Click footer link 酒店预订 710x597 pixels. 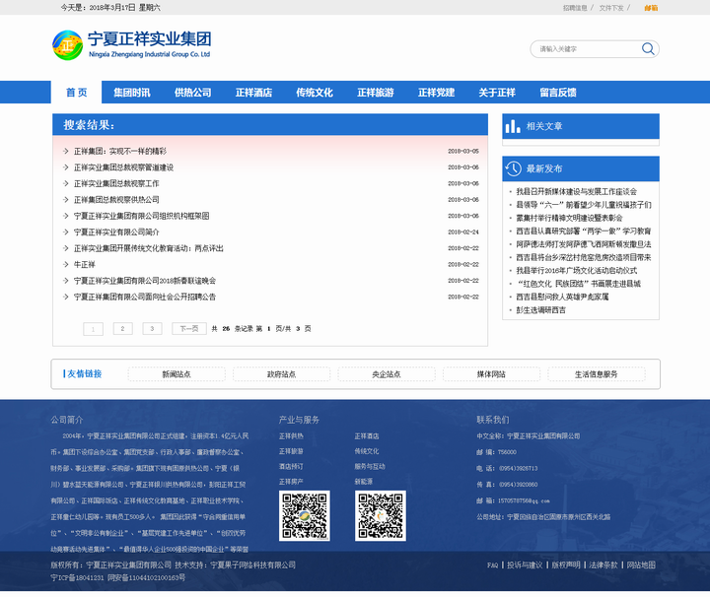click(x=291, y=466)
